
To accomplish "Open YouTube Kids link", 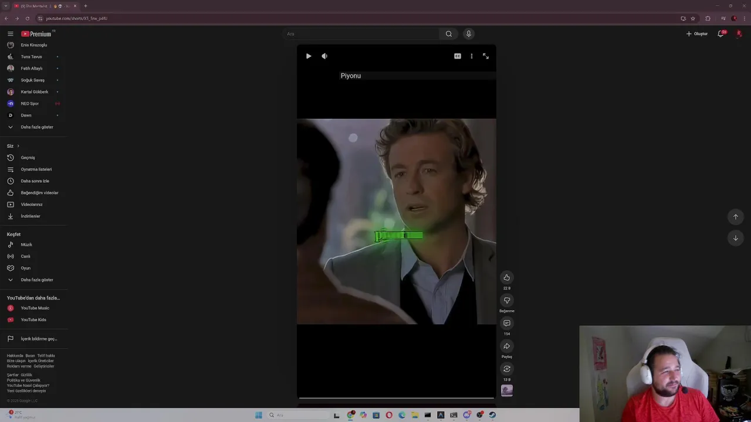I will 33,319.
